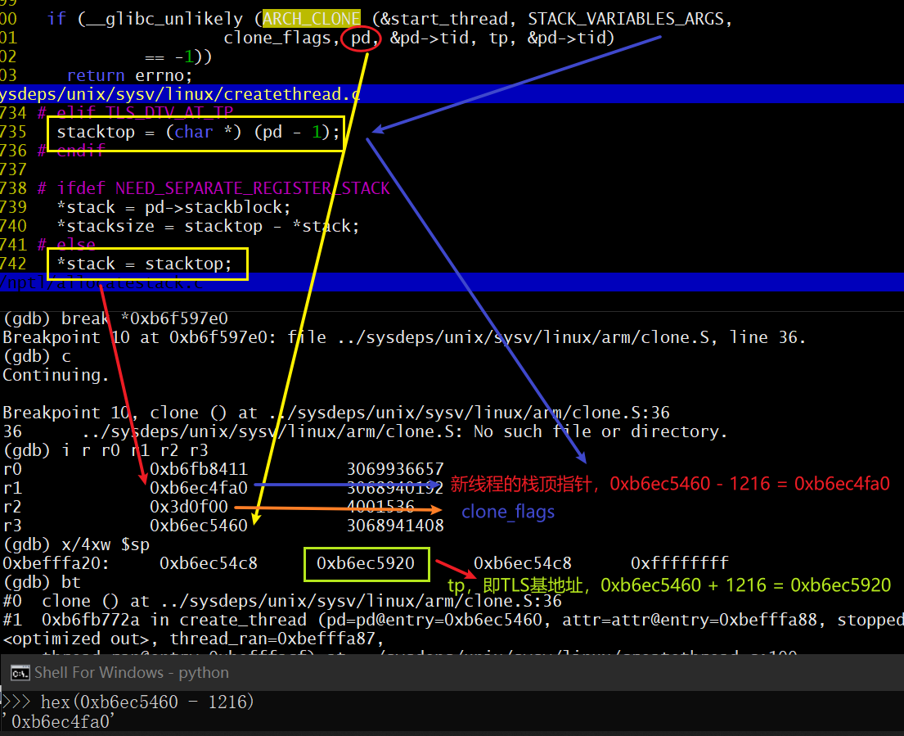Click r3 hex value 0xb6ec5460
Image resolution: width=904 pixels, height=736 pixels.
(x=199, y=526)
